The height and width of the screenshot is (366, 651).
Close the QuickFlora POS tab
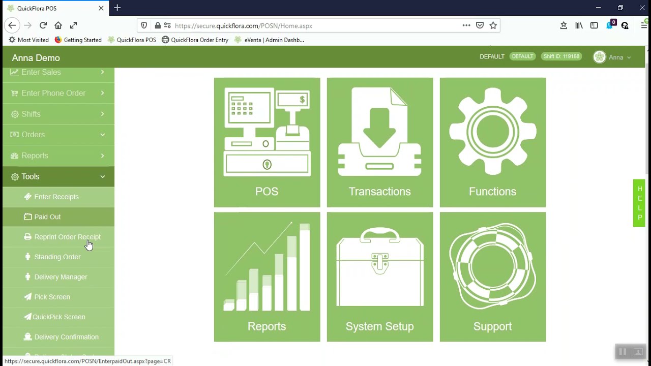[101, 8]
